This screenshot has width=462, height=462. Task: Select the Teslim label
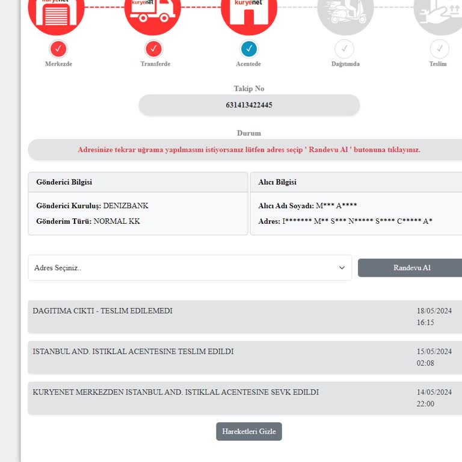click(438, 64)
